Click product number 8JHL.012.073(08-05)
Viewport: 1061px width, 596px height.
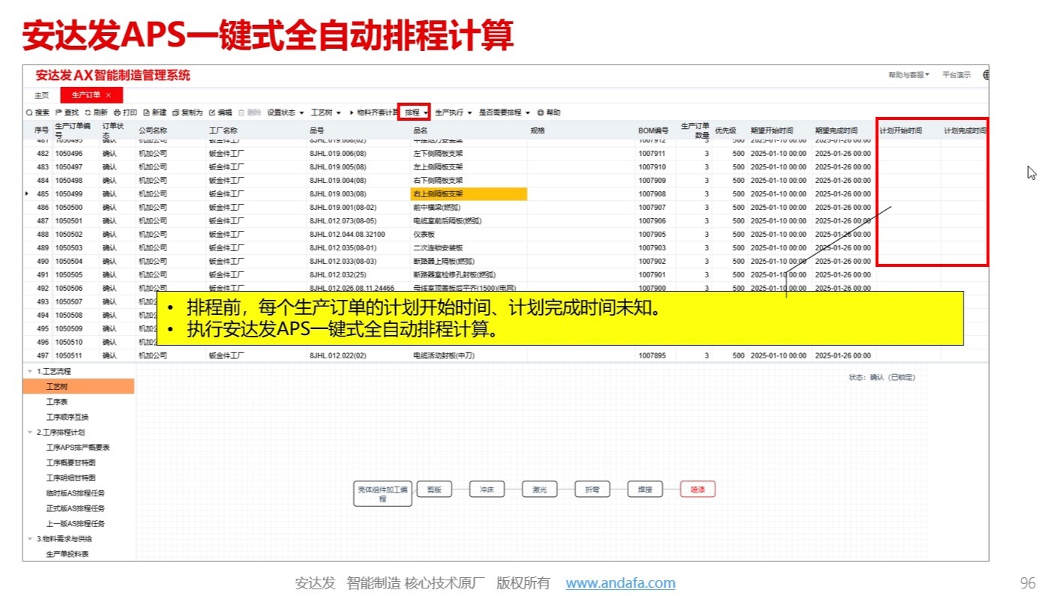[343, 221]
